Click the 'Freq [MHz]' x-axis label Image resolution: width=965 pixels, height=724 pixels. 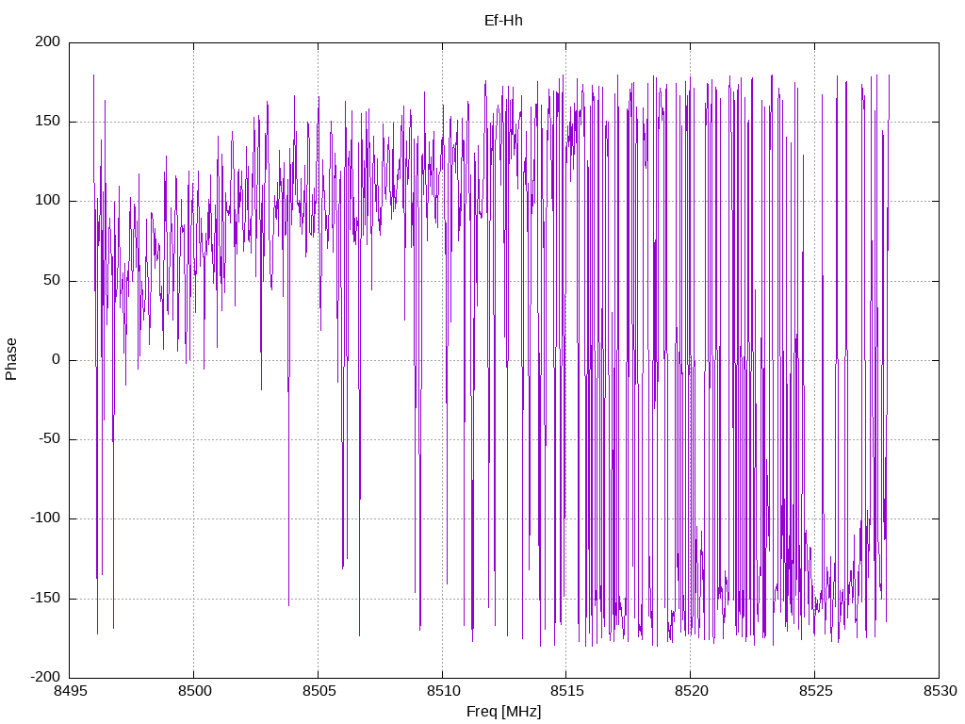click(x=503, y=712)
